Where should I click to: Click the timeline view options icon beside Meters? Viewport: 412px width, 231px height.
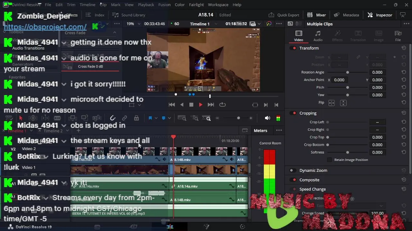[x=245, y=131]
